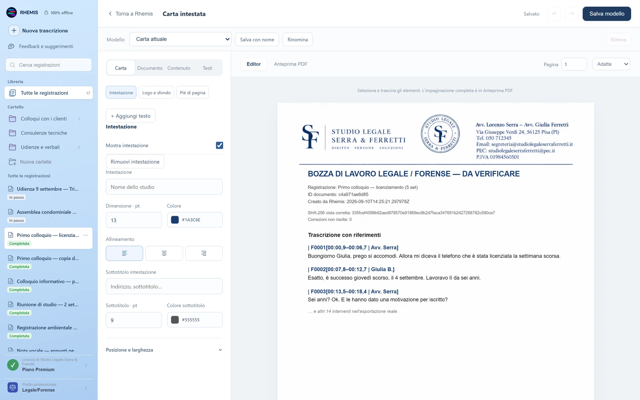Viewport: 640px width, 400px height.
Task: Select the letterhead address block with Avv. names
Action: (x=524, y=140)
